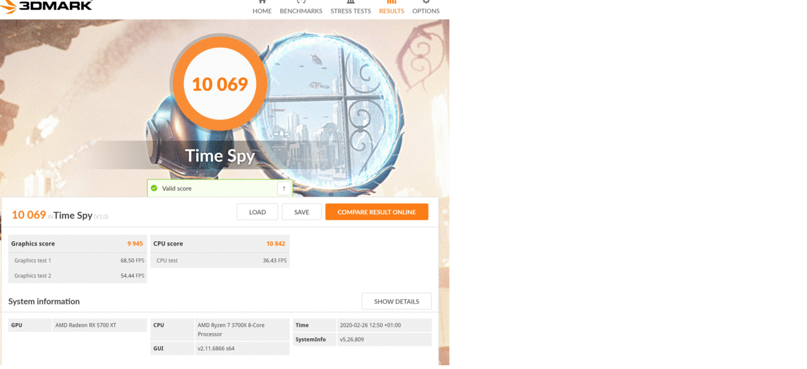The image size is (807, 369).
Task: Save the Time Spy result
Action: click(302, 212)
